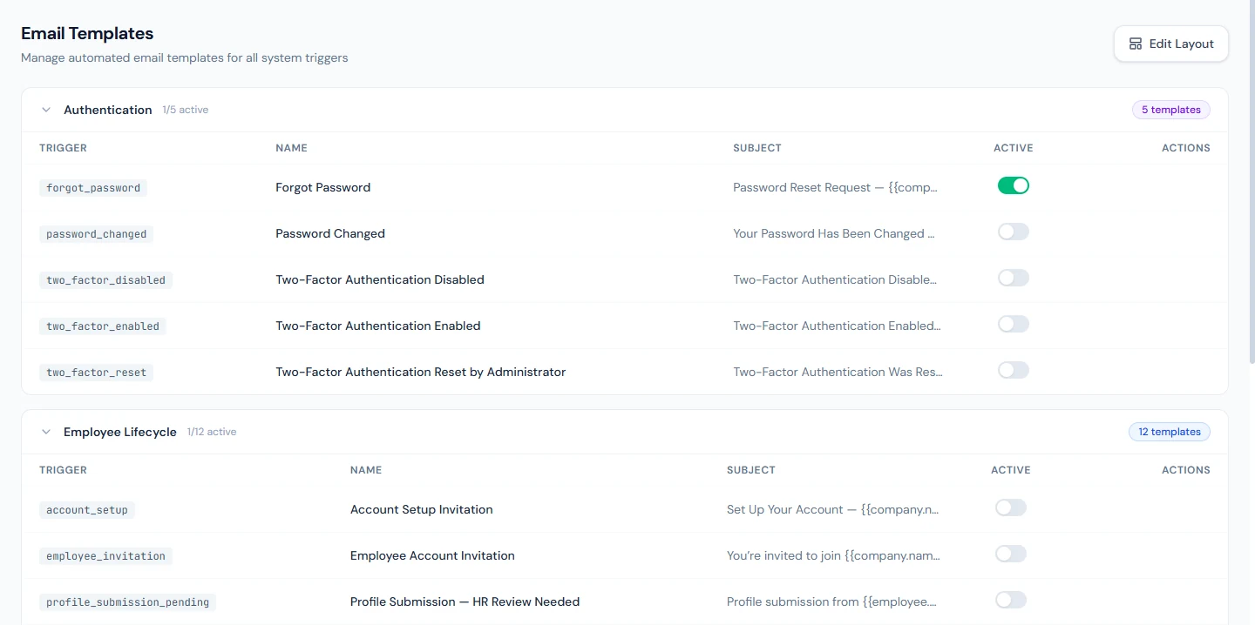The height and width of the screenshot is (625, 1255).
Task: Enable the Two-Factor Reset by Administrator toggle
Action: [1014, 370]
